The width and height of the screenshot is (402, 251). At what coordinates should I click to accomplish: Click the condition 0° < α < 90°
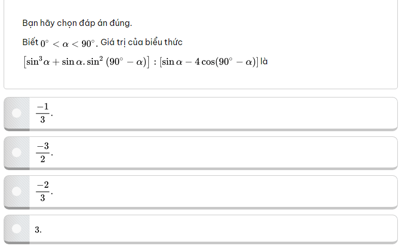68,43
